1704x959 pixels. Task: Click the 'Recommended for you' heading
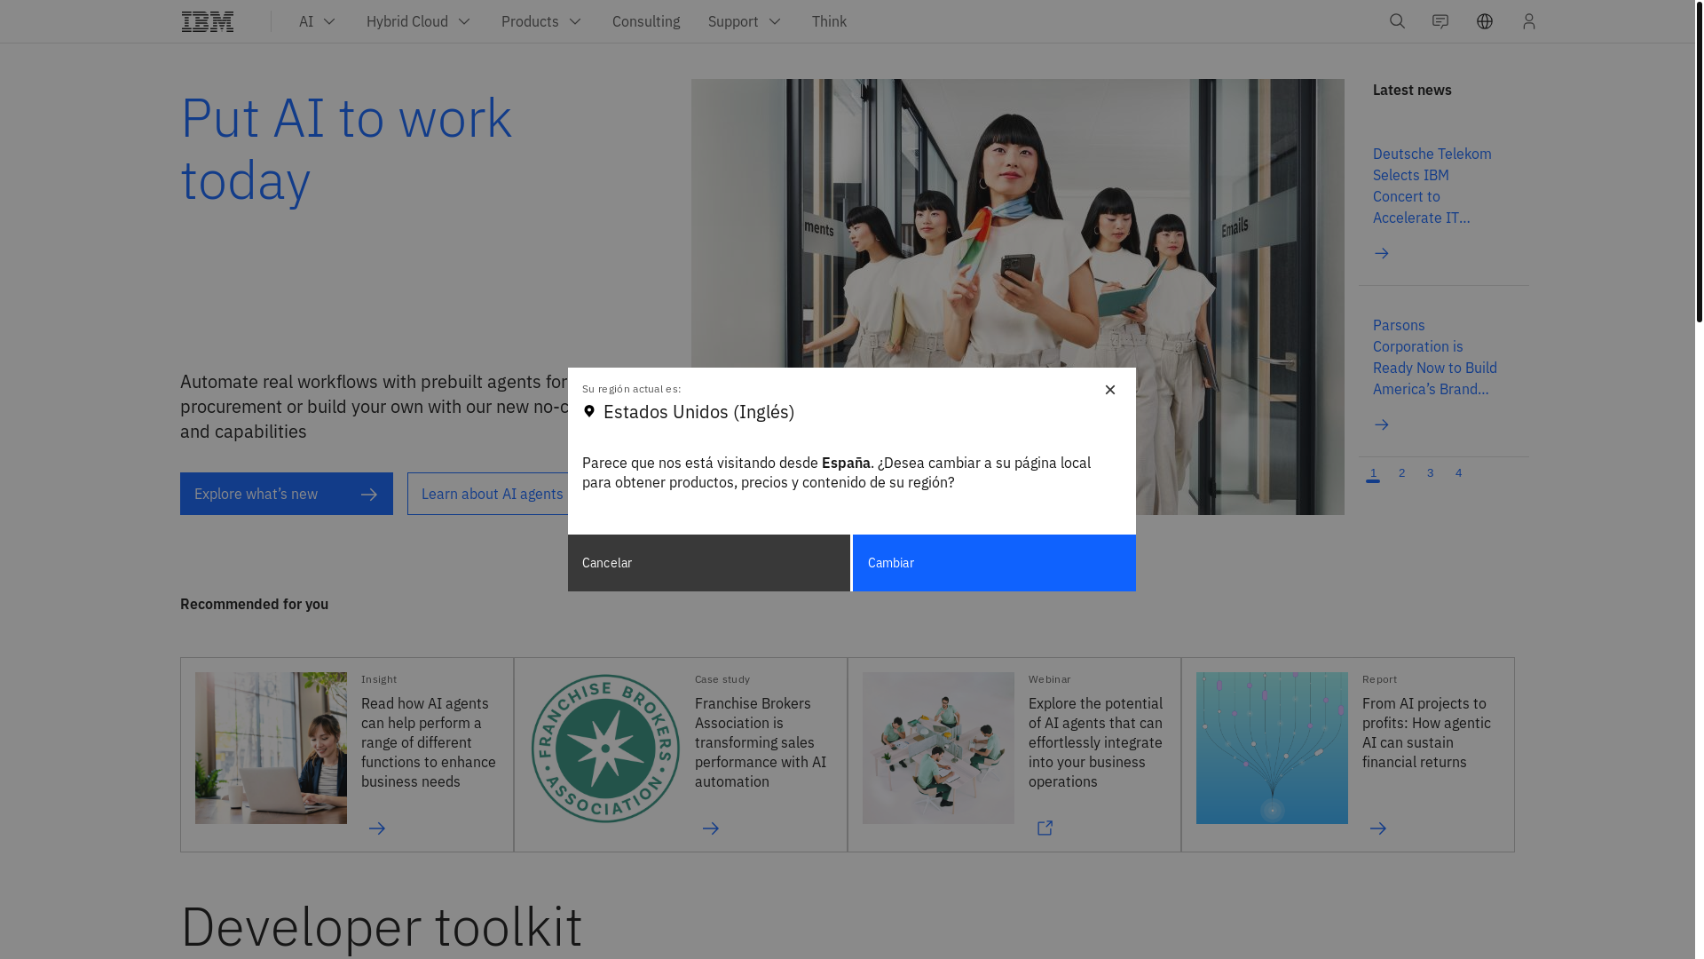(254, 604)
